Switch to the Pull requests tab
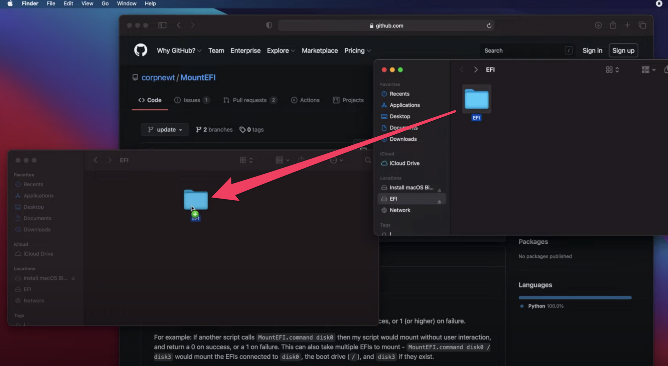The height and width of the screenshot is (366, 668). point(250,100)
